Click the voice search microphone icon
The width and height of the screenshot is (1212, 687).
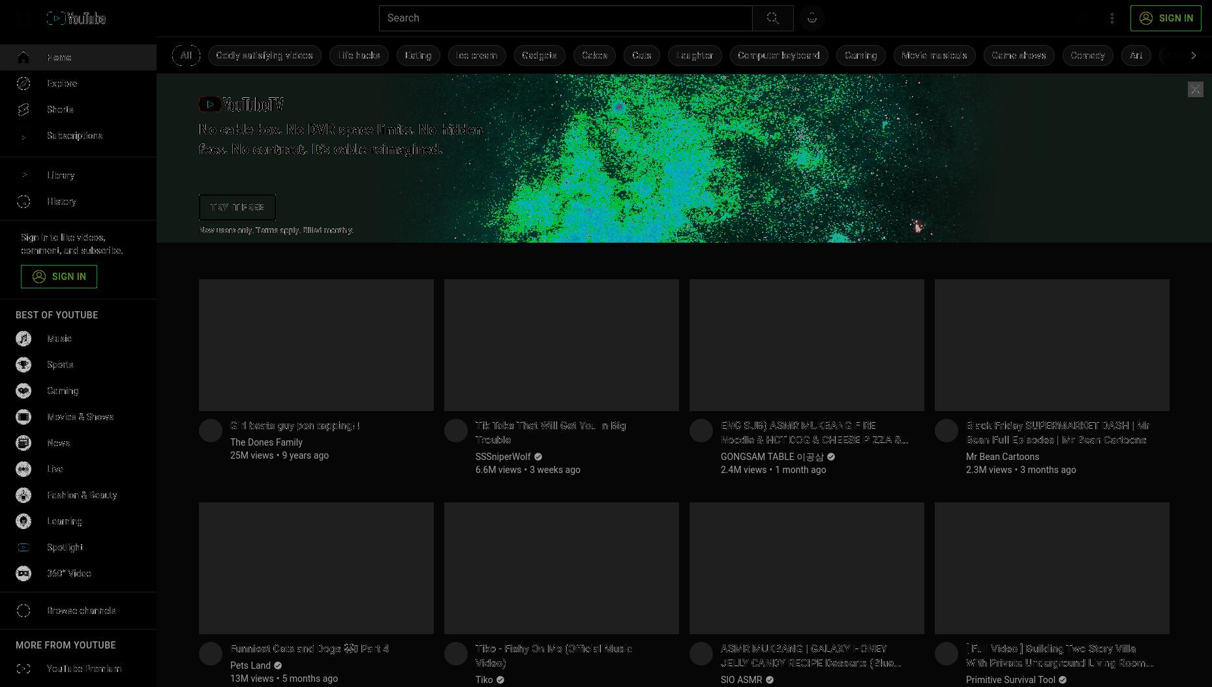(x=812, y=18)
